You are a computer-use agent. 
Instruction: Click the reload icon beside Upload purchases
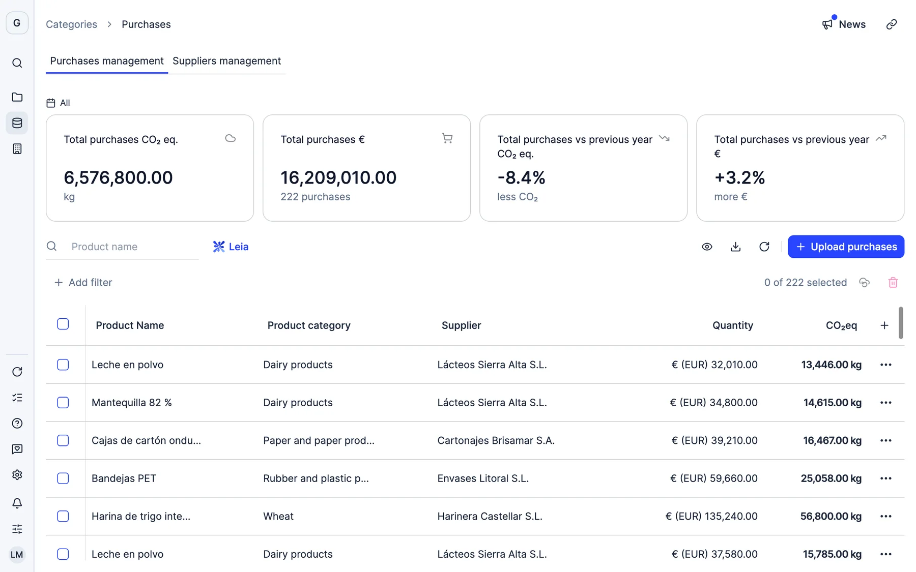[x=764, y=247]
